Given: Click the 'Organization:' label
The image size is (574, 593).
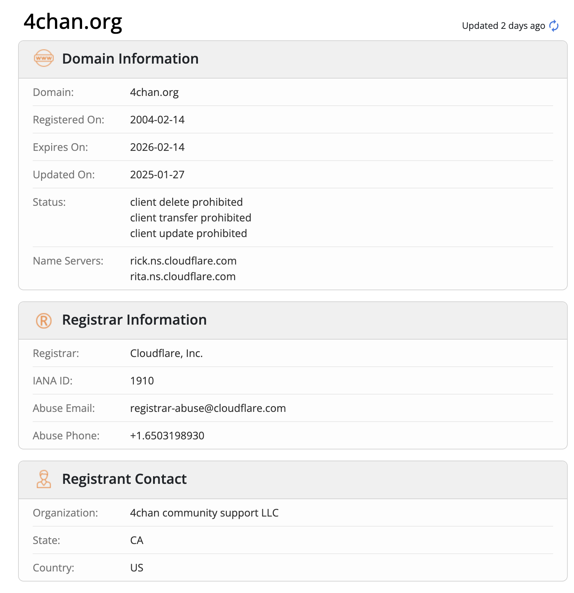Looking at the screenshot, I should coord(65,513).
